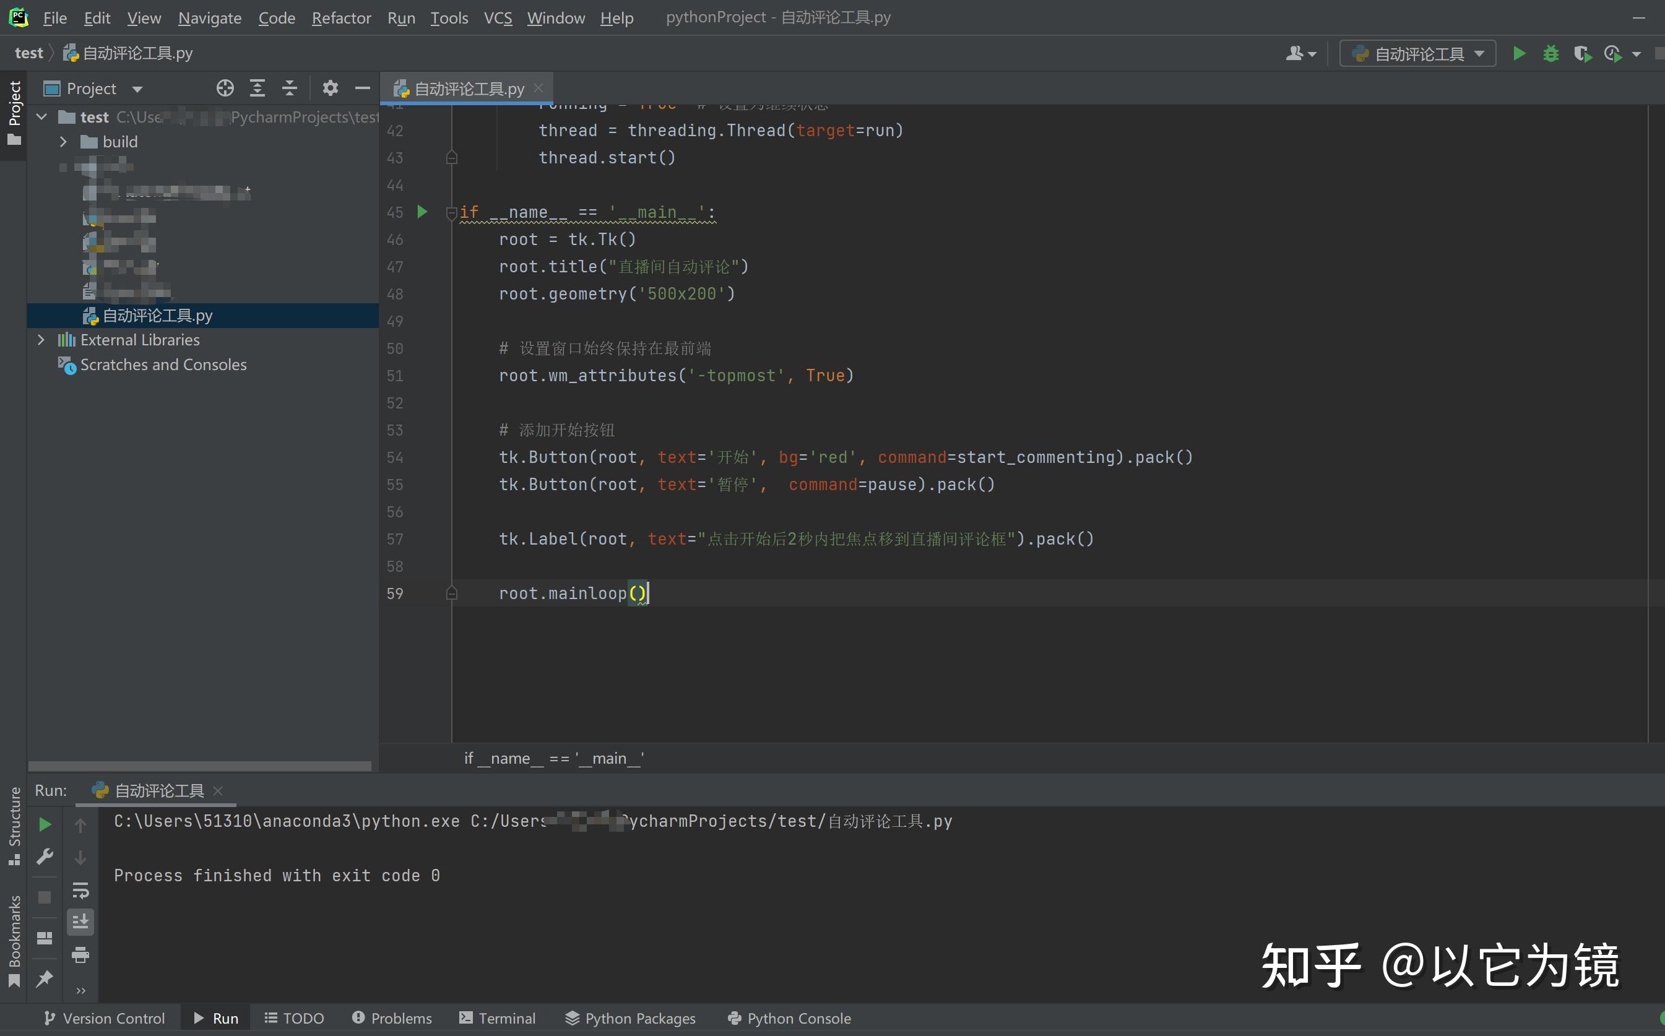Start debugging with the bug icon

[1551, 53]
